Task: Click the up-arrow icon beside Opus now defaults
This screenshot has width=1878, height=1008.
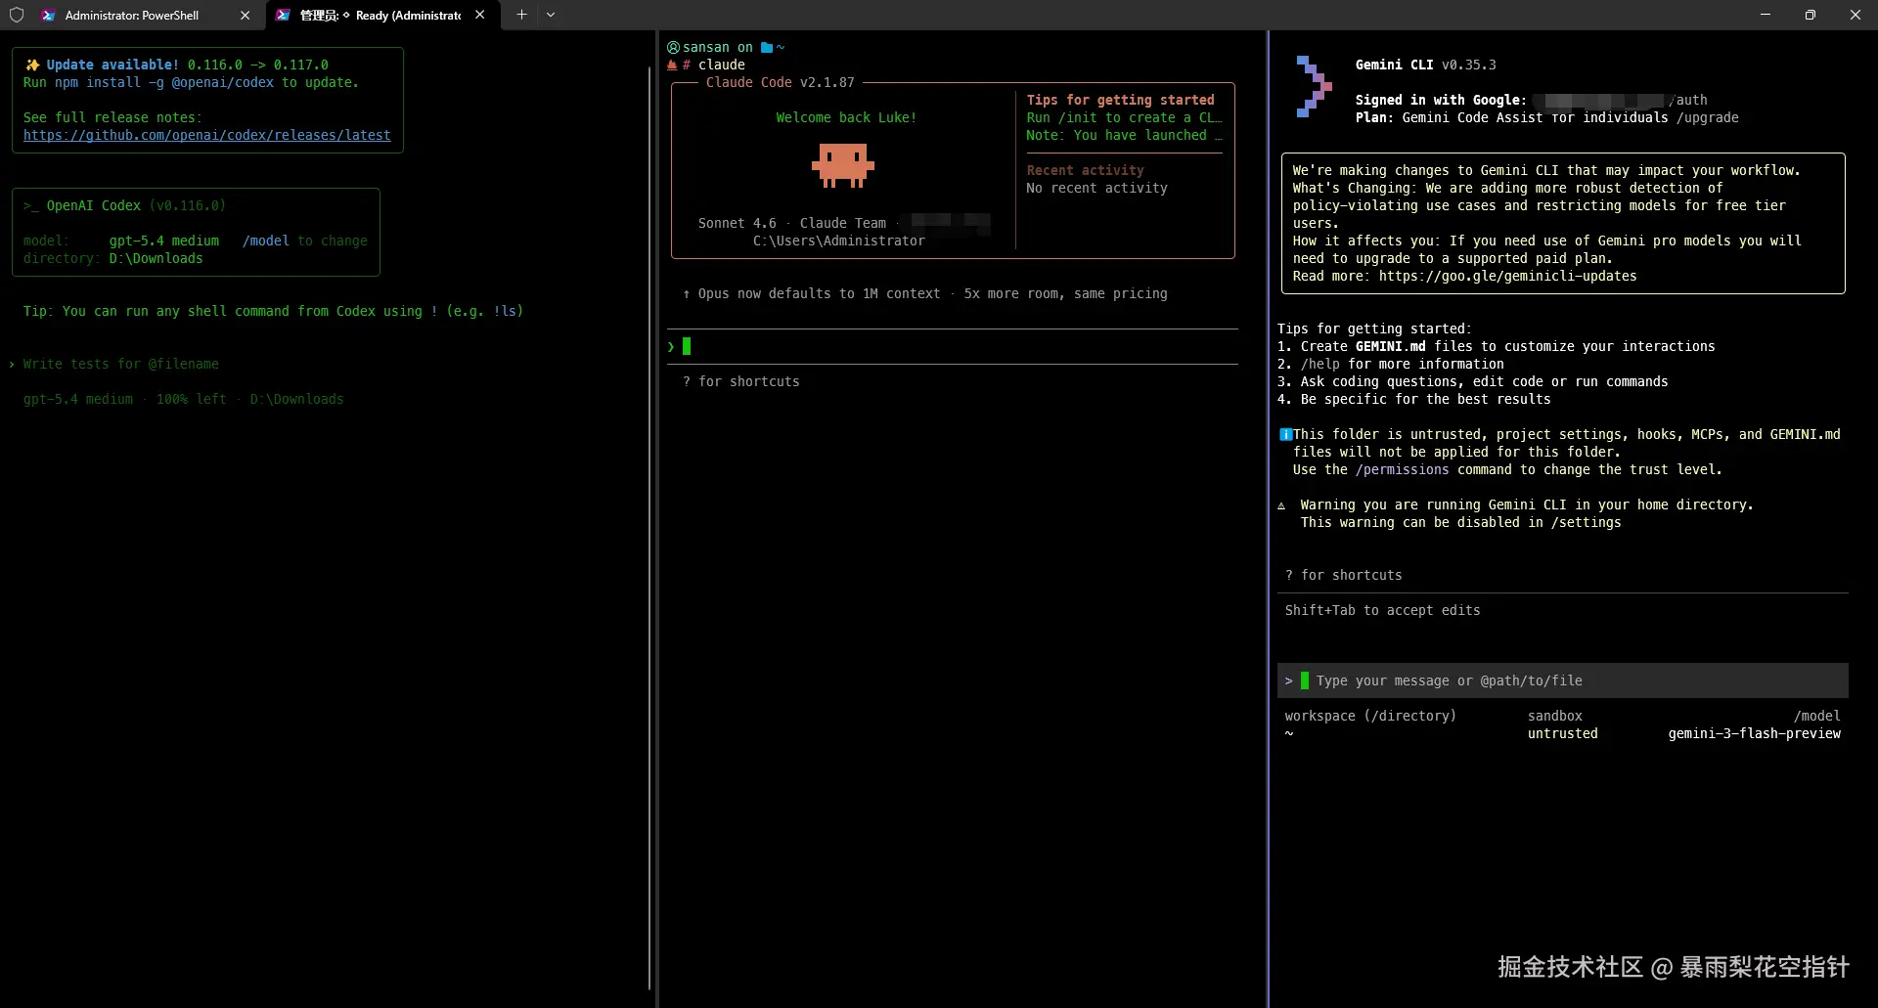Action: (687, 293)
